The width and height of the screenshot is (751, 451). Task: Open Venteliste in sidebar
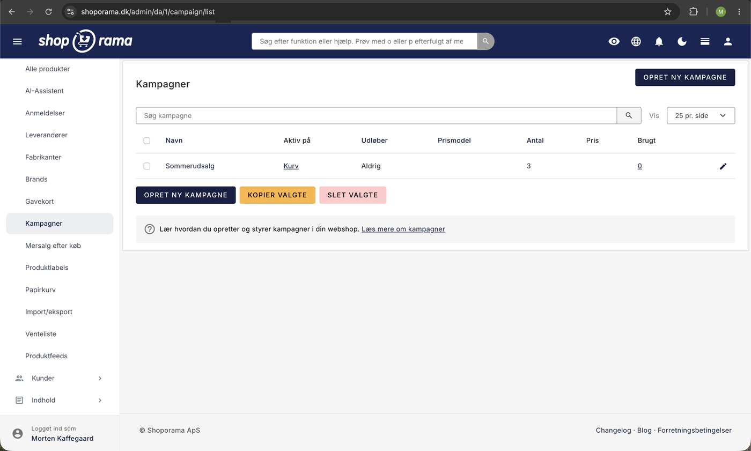click(x=41, y=334)
